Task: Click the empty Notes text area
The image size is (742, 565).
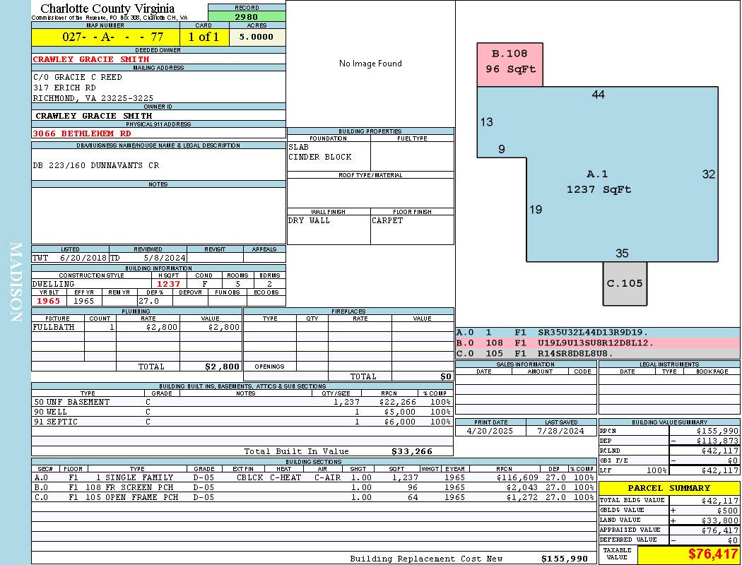Action: pos(158,215)
